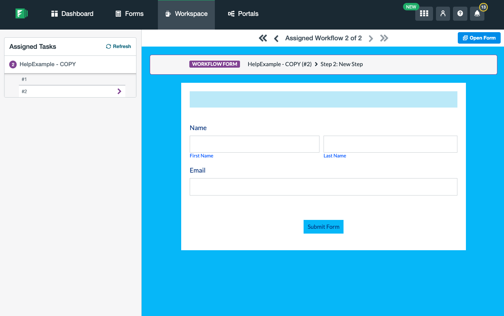Click the previous workflow arrow

[x=276, y=38]
